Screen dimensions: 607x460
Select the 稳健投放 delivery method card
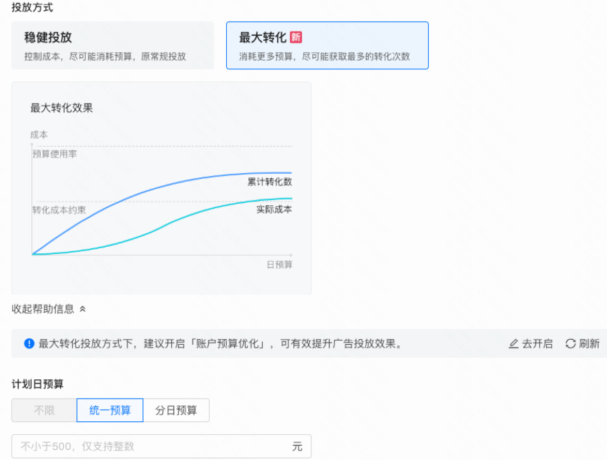112,44
